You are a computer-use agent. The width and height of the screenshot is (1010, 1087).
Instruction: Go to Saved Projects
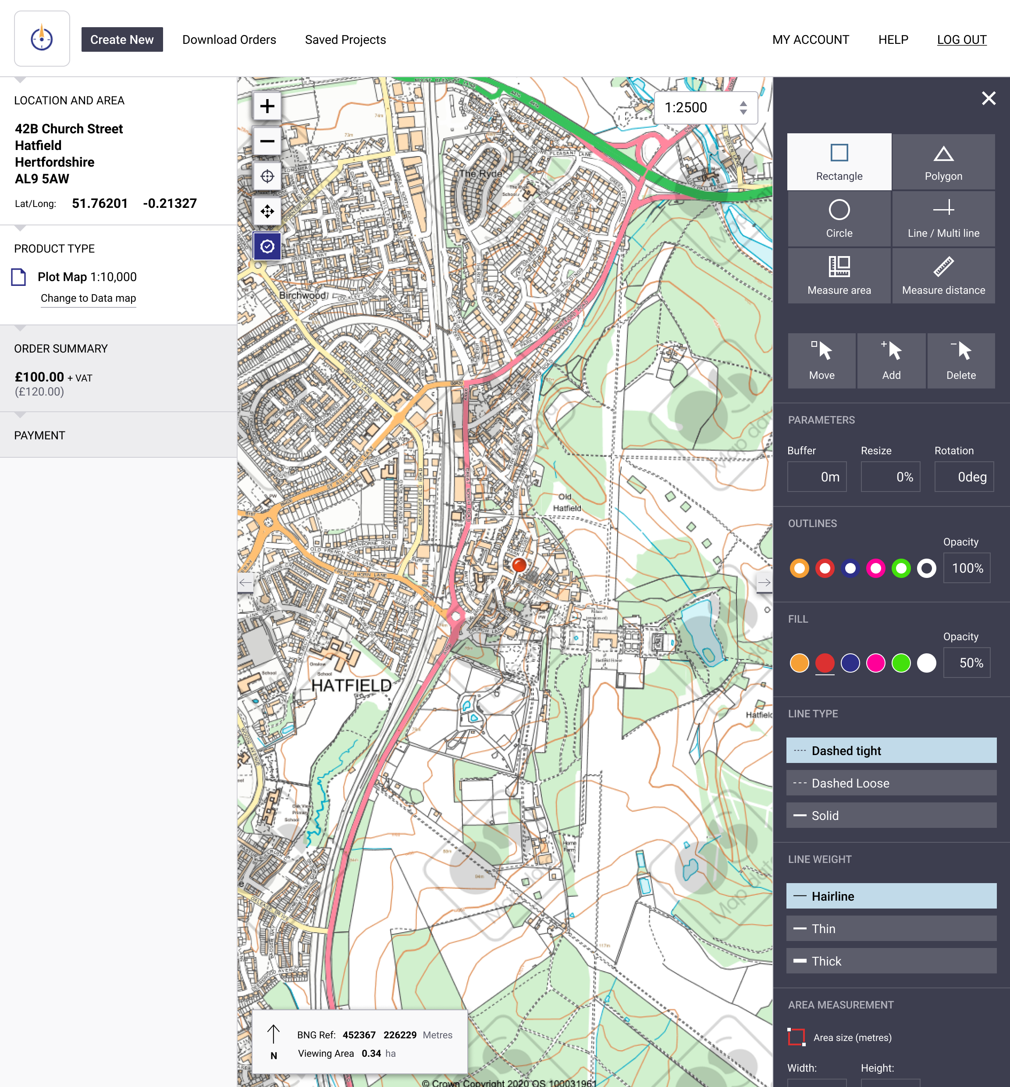tap(345, 40)
